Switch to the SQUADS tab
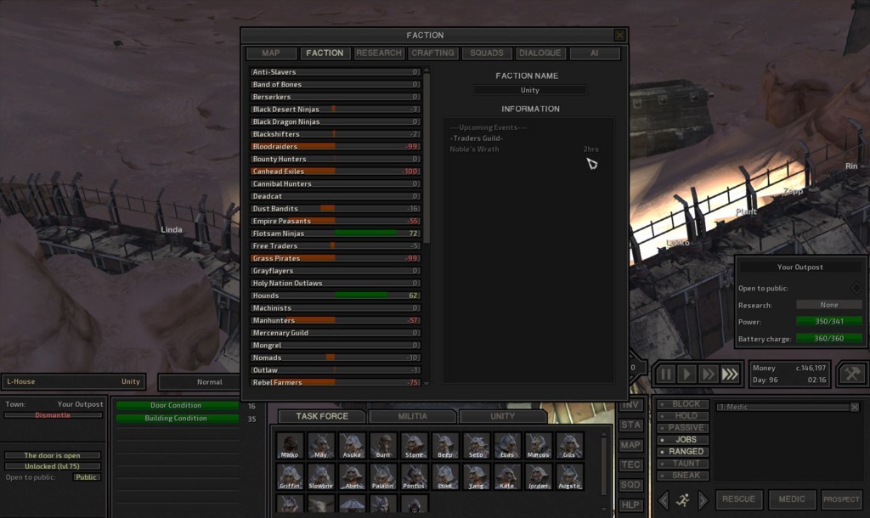Screen dimensions: 870x518 (487, 53)
